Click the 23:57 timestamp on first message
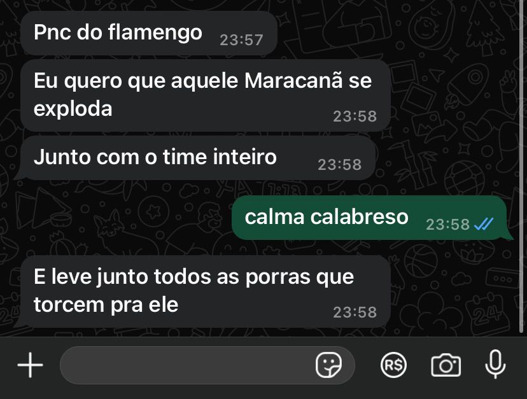The image size is (527, 399). tap(241, 40)
